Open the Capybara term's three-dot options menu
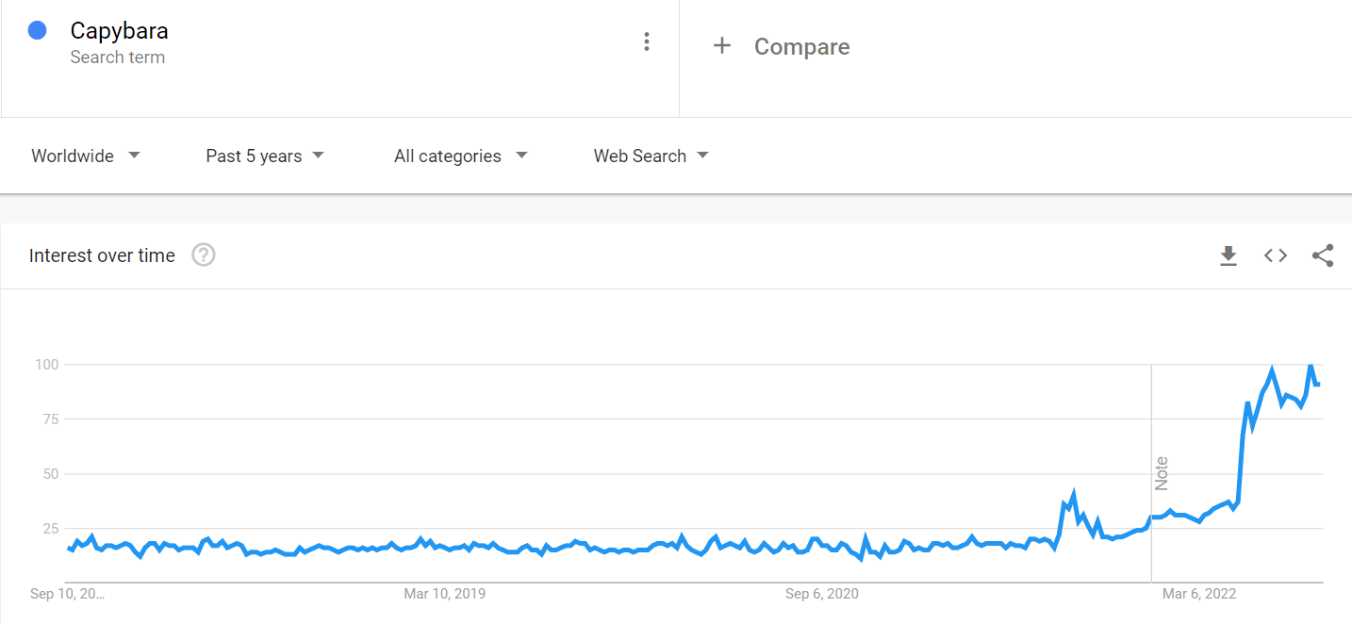Image resolution: width=1352 pixels, height=624 pixels. 646,41
